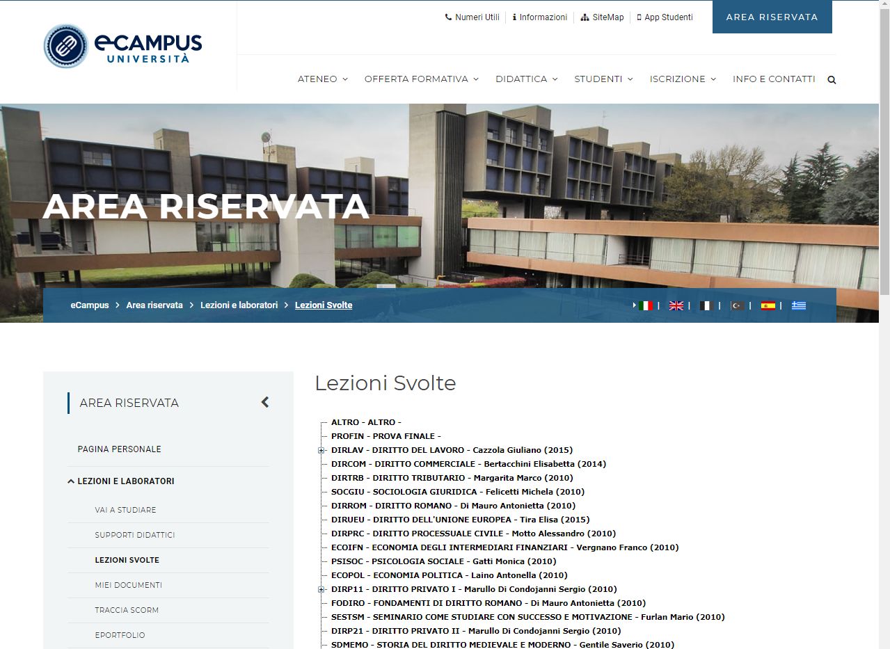The image size is (890, 649).
Task: Open Informazioni link in top bar
Action: click(539, 17)
